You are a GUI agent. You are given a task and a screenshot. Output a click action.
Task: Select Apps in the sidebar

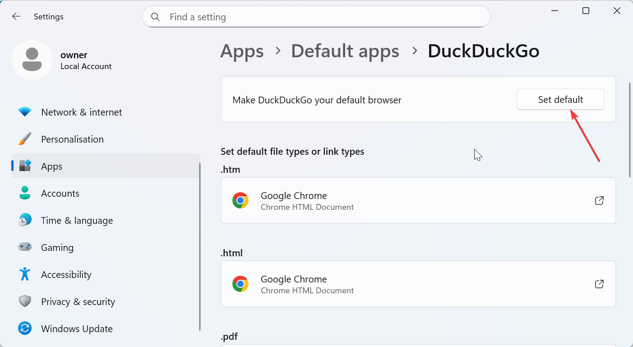(x=52, y=166)
